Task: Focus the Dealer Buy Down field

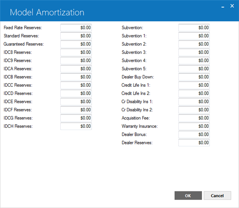Action: (194, 77)
